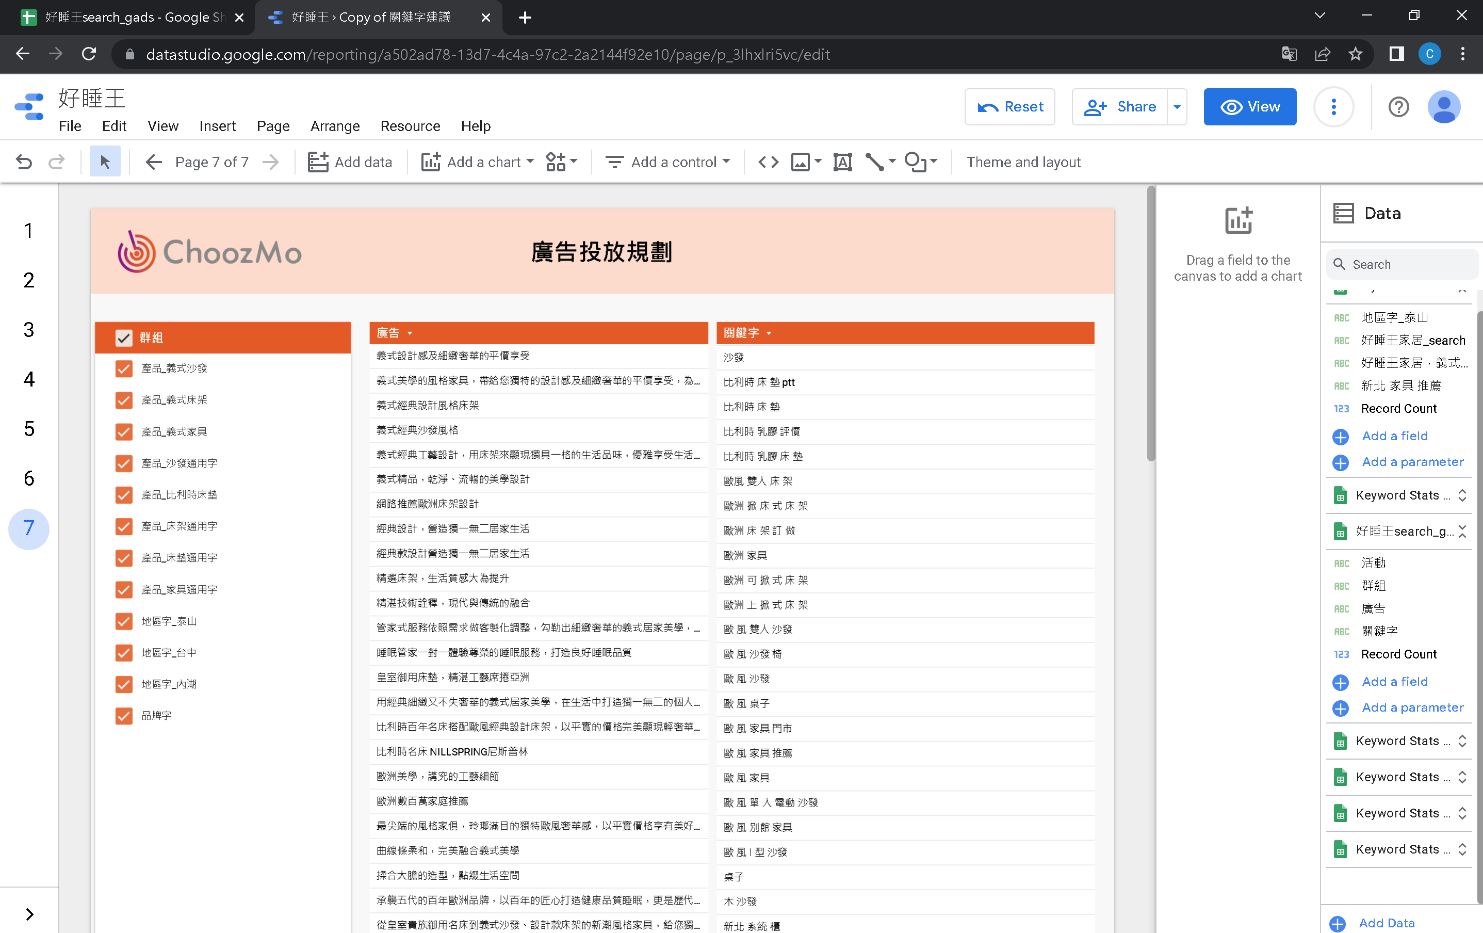Expand the first Keyword Stats data source
1483x933 pixels.
1462,495
